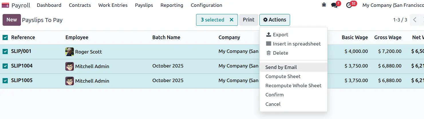Go to previous page with left chevron

[414, 20]
